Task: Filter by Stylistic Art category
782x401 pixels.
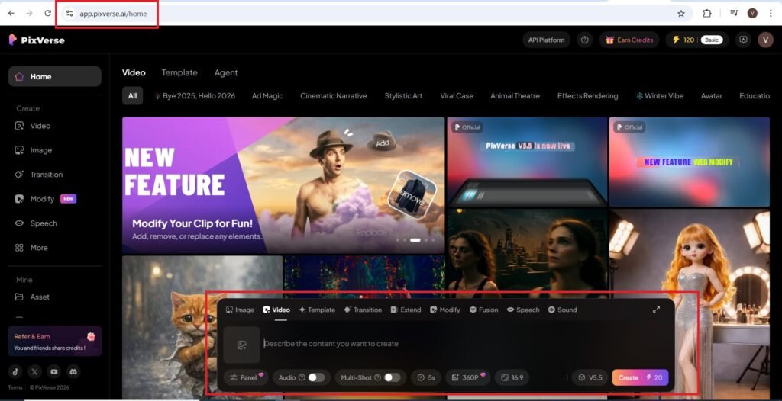Action: 403,95
